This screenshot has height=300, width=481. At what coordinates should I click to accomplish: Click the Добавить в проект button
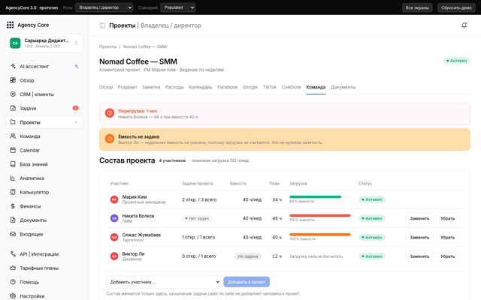click(247, 282)
